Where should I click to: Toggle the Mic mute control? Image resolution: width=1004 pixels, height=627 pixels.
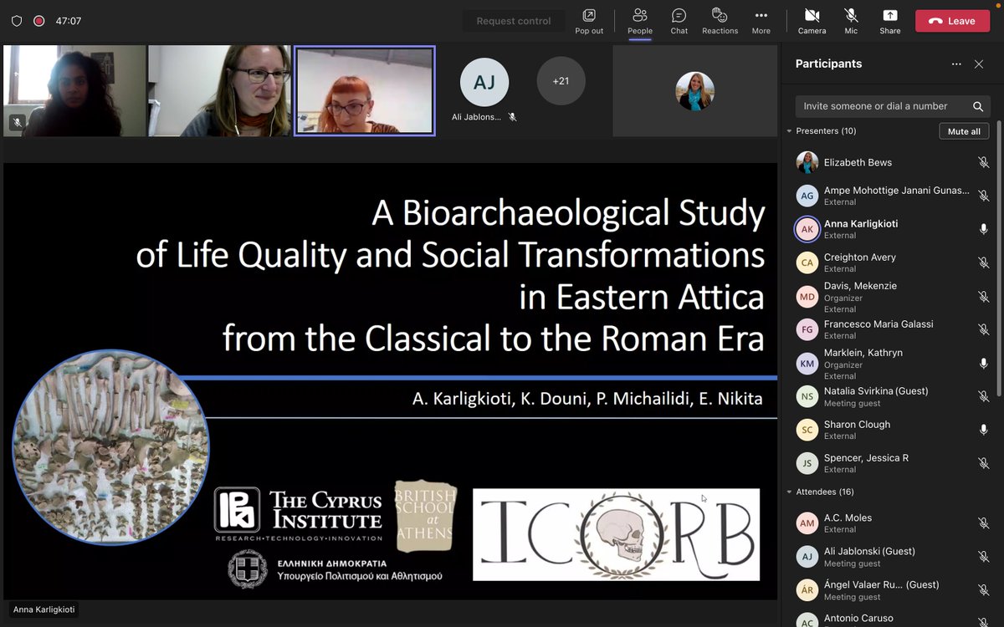tap(851, 21)
